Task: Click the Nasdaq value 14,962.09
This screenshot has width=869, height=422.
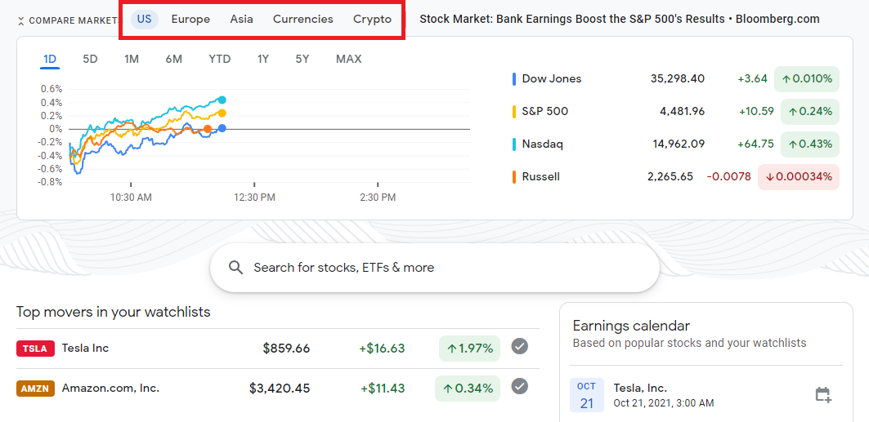Action: [677, 144]
